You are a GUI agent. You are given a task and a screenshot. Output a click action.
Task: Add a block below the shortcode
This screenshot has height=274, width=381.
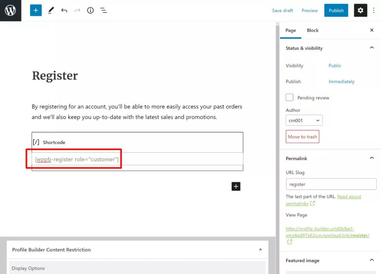tap(236, 186)
